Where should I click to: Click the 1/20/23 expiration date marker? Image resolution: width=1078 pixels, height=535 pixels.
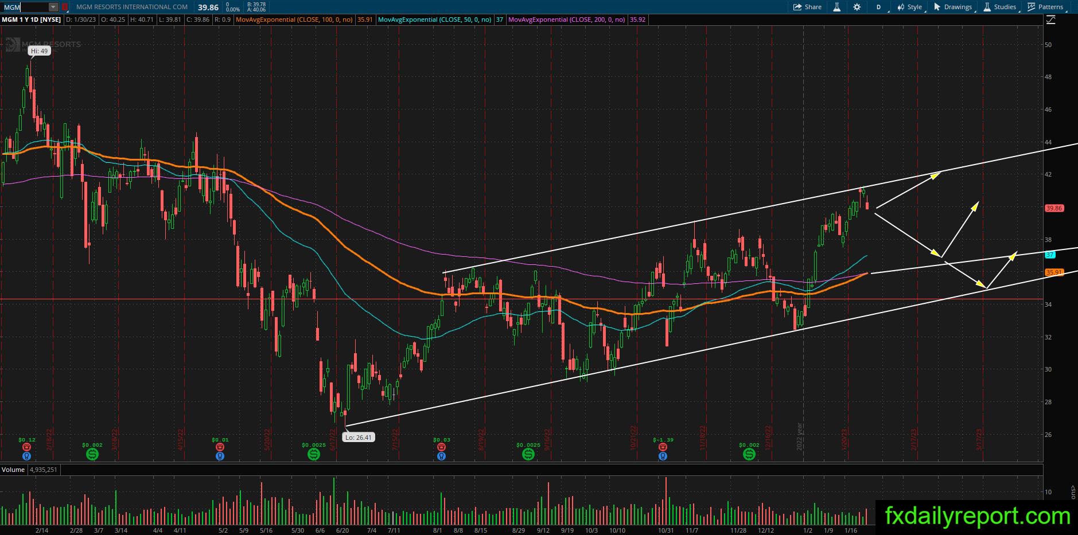click(x=845, y=440)
